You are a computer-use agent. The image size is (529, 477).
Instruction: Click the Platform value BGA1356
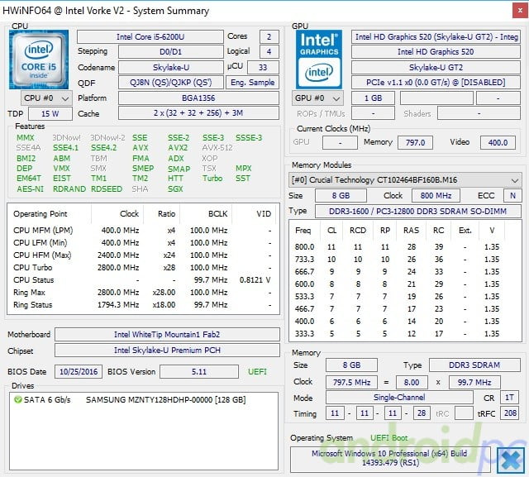click(198, 98)
